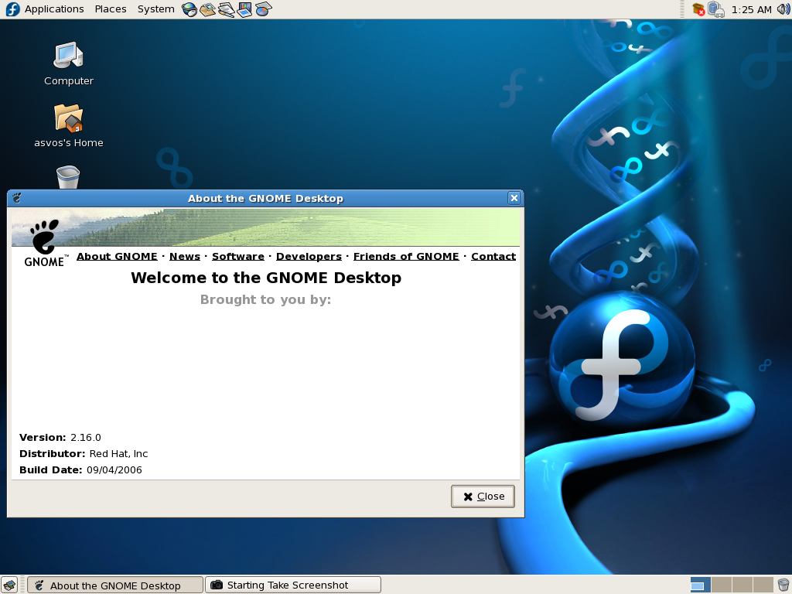
Task: Switch to the fourth workspace
Action: pyautogui.click(x=762, y=585)
